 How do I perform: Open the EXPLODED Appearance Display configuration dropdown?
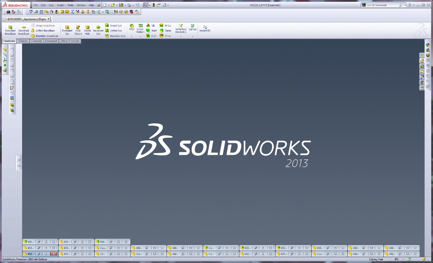pyautogui.click(x=28, y=19)
